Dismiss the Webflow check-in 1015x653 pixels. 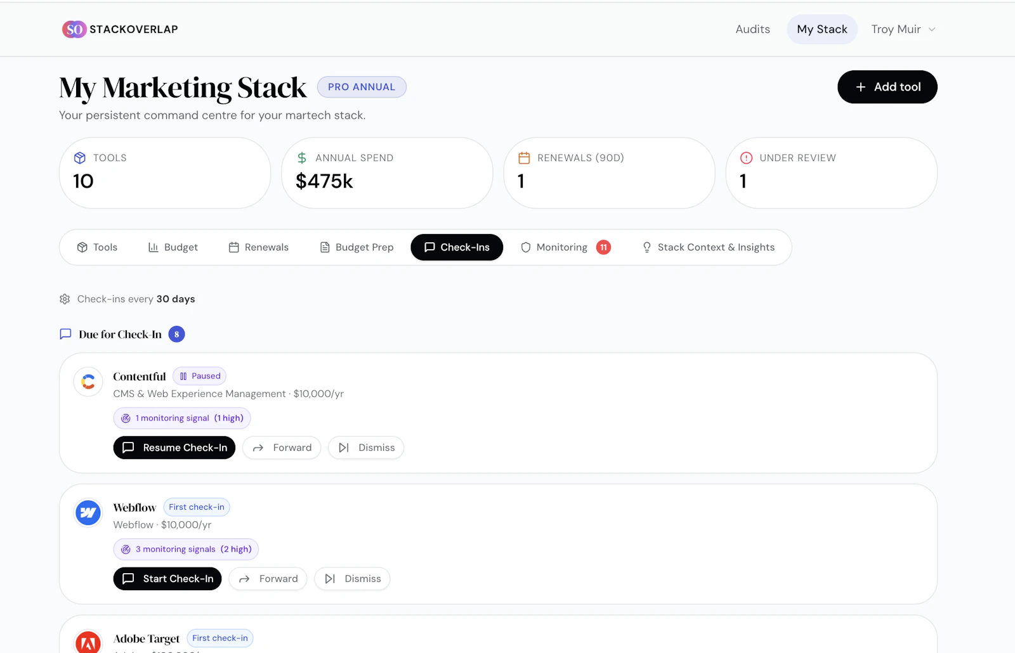click(x=352, y=579)
